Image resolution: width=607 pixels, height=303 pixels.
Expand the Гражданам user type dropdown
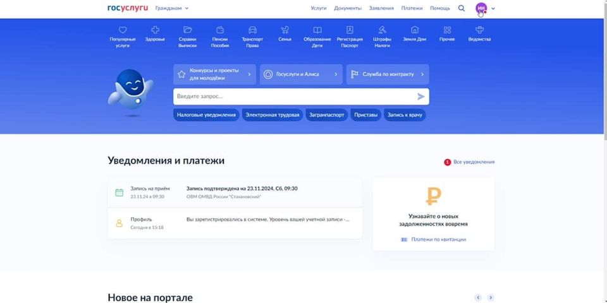click(172, 8)
